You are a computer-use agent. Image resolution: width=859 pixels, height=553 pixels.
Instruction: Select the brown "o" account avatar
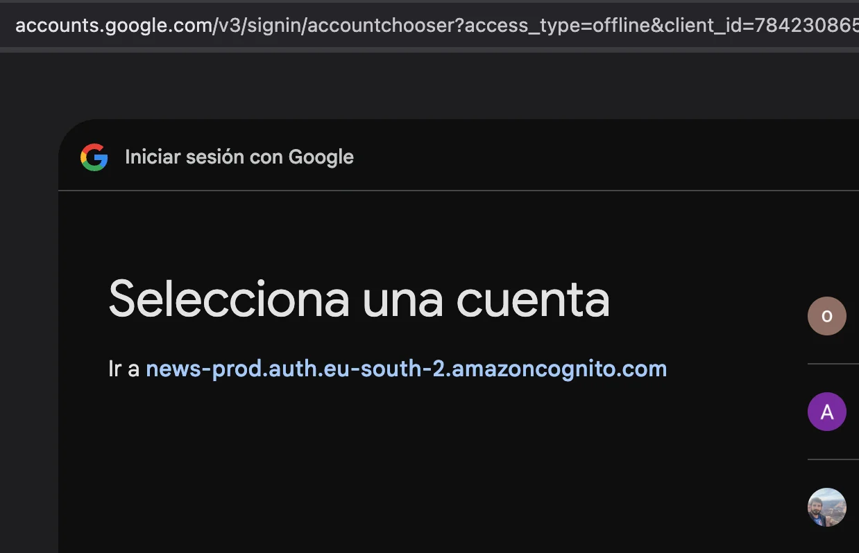point(827,316)
